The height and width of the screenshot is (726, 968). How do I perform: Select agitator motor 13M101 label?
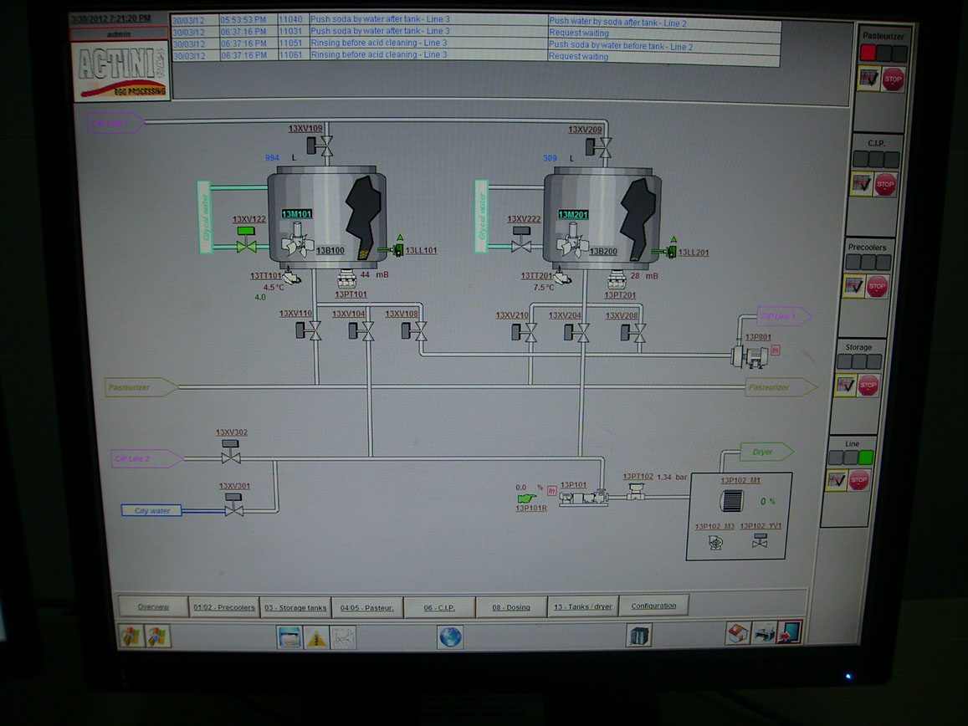point(296,215)
